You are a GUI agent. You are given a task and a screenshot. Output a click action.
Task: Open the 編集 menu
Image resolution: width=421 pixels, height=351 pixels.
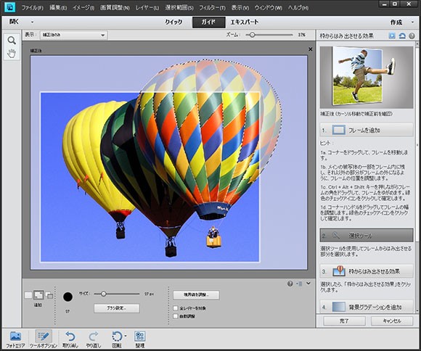58,8
